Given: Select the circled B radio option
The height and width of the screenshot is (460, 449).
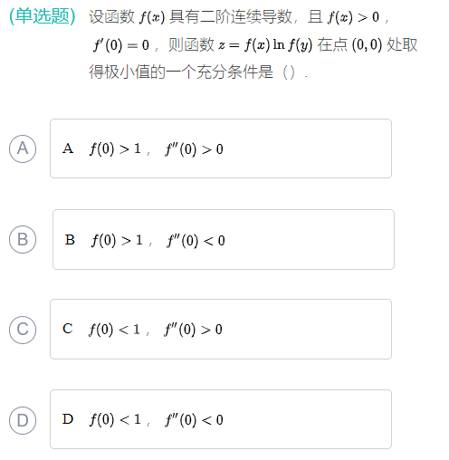Looking at the screenshot, I should click(x=23, y=239).
